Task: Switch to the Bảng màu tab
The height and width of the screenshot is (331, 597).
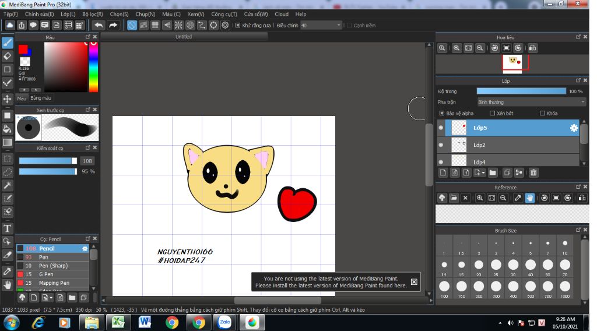Action: point(41,98)
